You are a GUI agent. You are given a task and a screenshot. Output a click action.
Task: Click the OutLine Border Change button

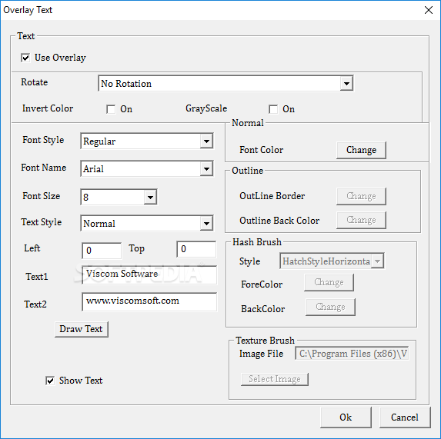[361, 196]
